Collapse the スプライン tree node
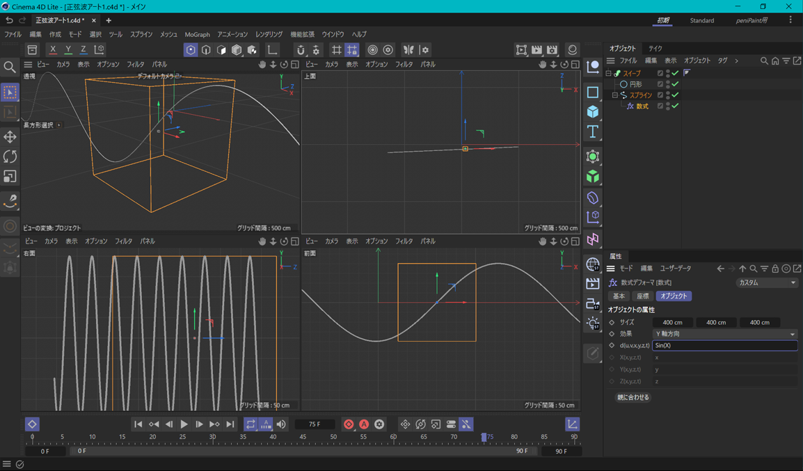This screenshot has height=471, width=803. [x=615, y=95]
